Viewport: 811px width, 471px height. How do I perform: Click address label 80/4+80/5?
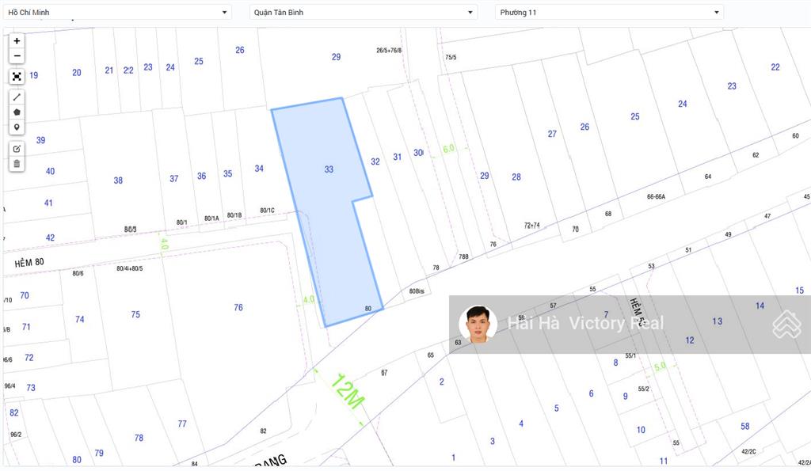coord(129,269)
